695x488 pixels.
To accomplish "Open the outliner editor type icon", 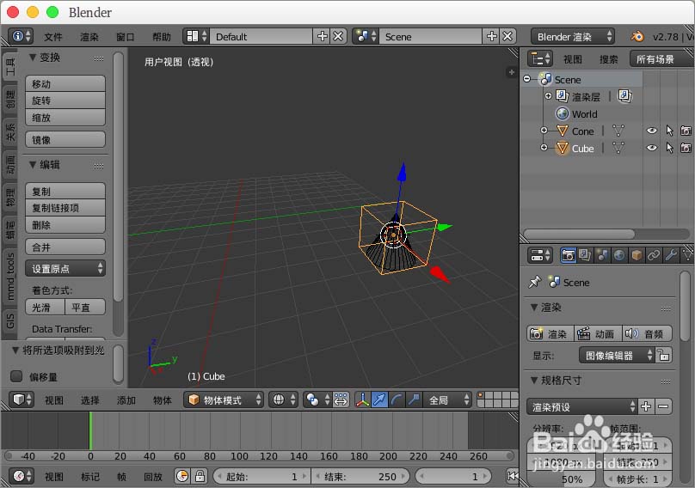I will point(540,58).
